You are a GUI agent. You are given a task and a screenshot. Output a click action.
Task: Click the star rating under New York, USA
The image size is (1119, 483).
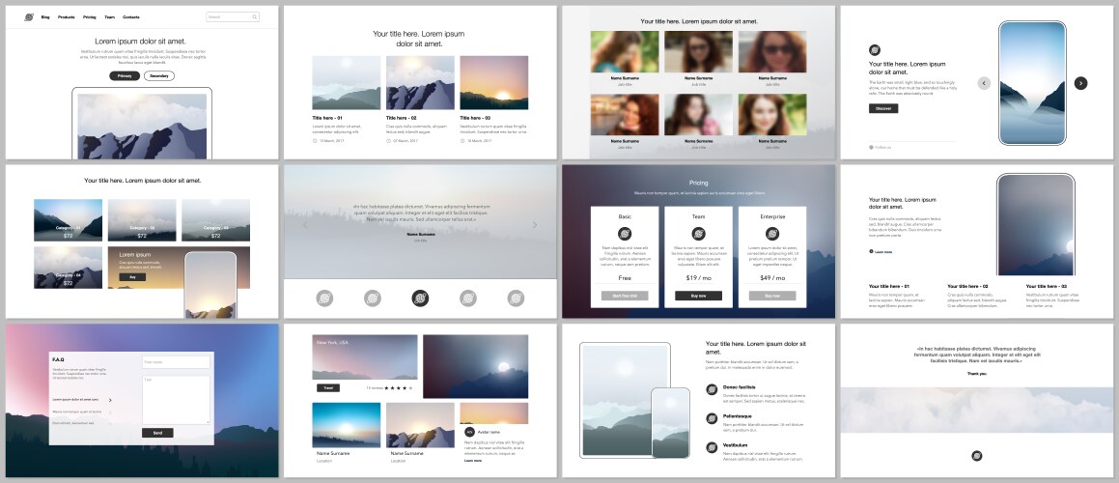(x=398, y=387)
